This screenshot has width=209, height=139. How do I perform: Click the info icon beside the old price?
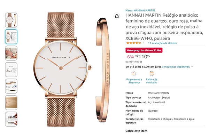pos(141,62)
